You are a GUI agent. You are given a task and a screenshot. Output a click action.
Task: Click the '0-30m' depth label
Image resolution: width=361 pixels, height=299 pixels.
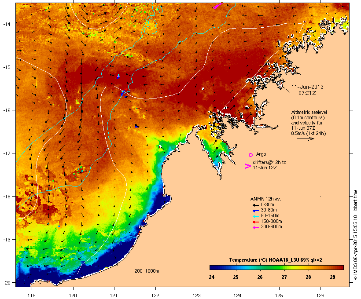click(267, 205)
